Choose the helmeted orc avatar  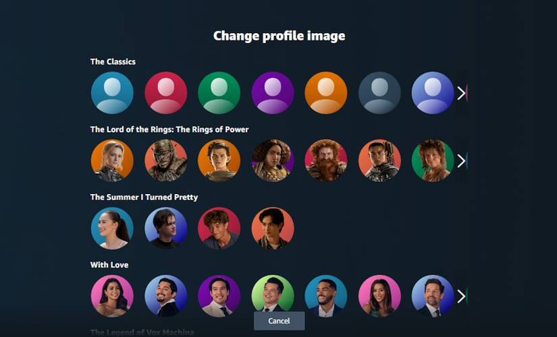166,160
